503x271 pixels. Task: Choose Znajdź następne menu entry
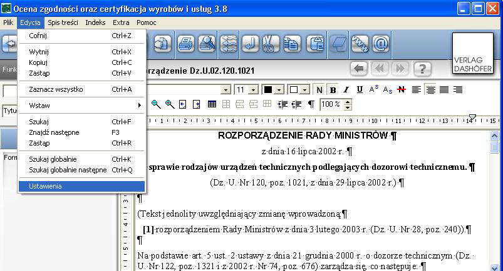(x=81, y=132)
